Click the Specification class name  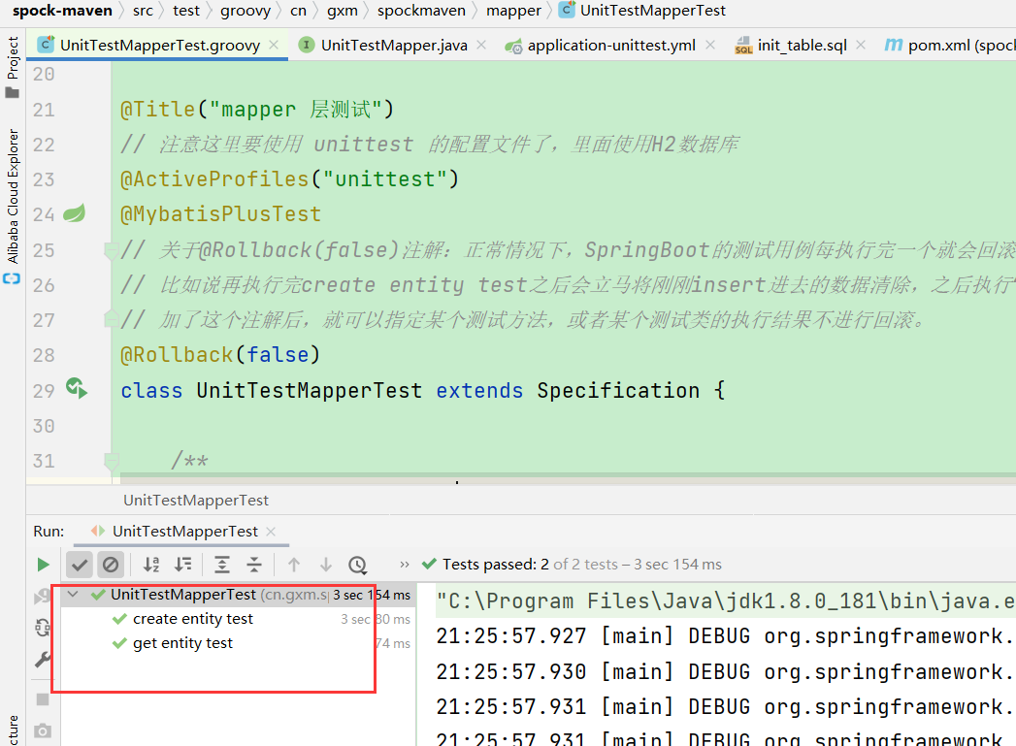click(x=618, y=390)
